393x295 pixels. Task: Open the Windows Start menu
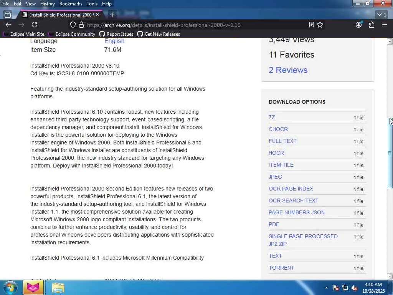pos(10,287)
